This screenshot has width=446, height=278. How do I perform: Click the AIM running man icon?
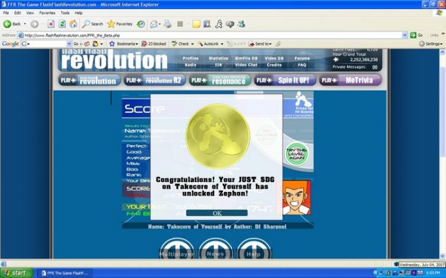(x=218, y=24)
